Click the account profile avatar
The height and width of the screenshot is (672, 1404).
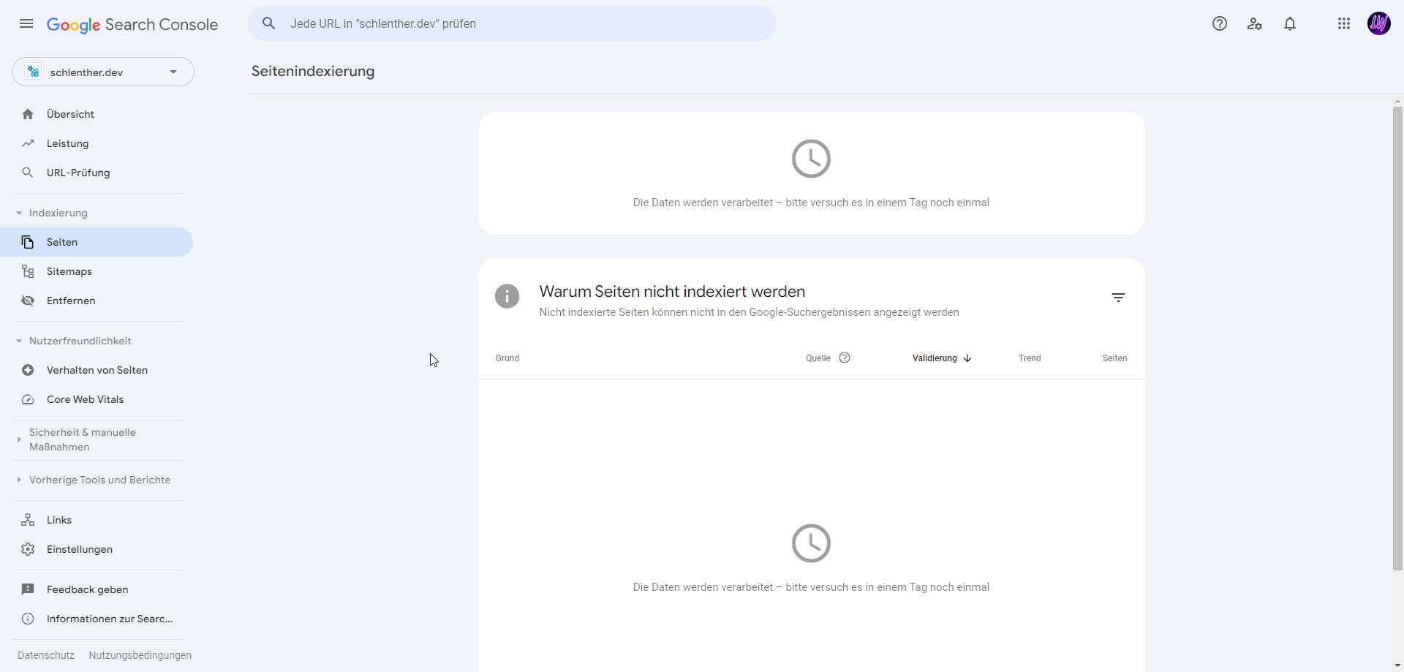[x=1378, y=23]
